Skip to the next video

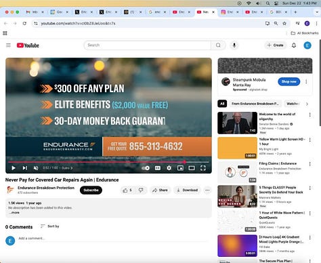24,168
